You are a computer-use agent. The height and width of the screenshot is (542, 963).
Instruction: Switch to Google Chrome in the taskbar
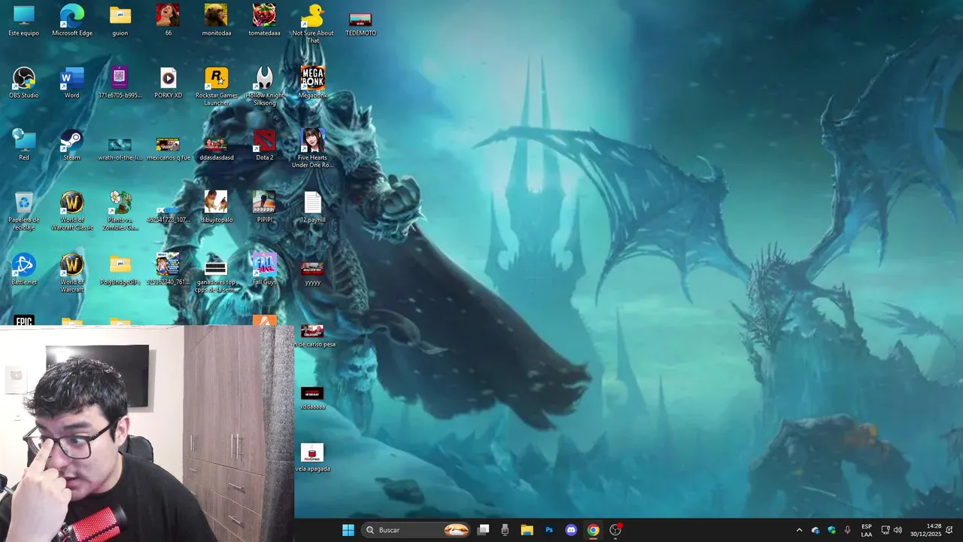(593, 530)
